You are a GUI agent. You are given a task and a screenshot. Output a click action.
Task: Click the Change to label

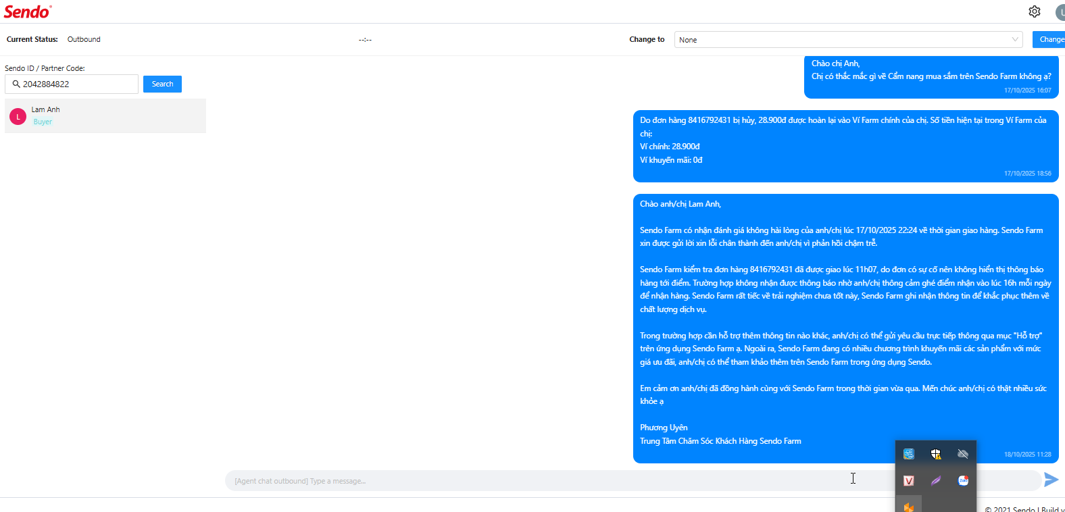[x=647, y=39]
